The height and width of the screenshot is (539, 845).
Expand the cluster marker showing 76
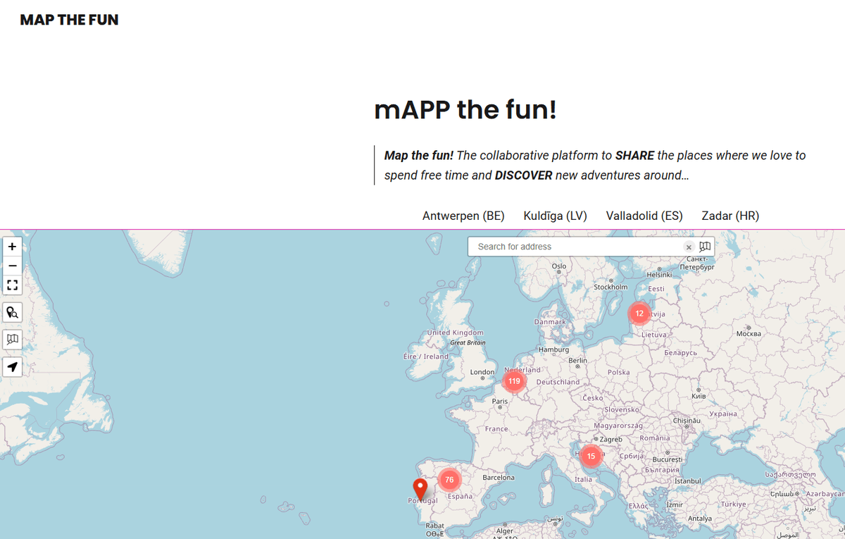(449, 480)
